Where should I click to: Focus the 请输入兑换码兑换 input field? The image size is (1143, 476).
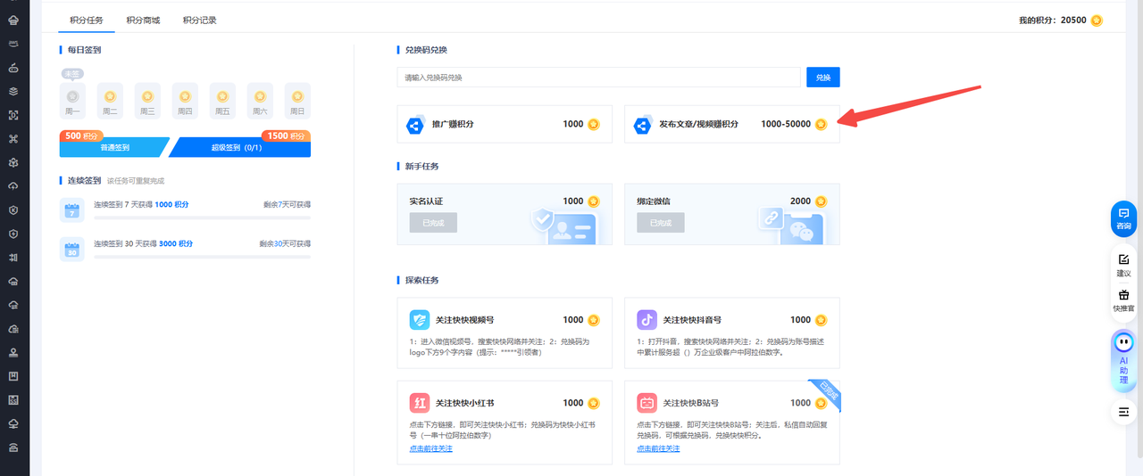pyautogui.click(x=598, y=78)
